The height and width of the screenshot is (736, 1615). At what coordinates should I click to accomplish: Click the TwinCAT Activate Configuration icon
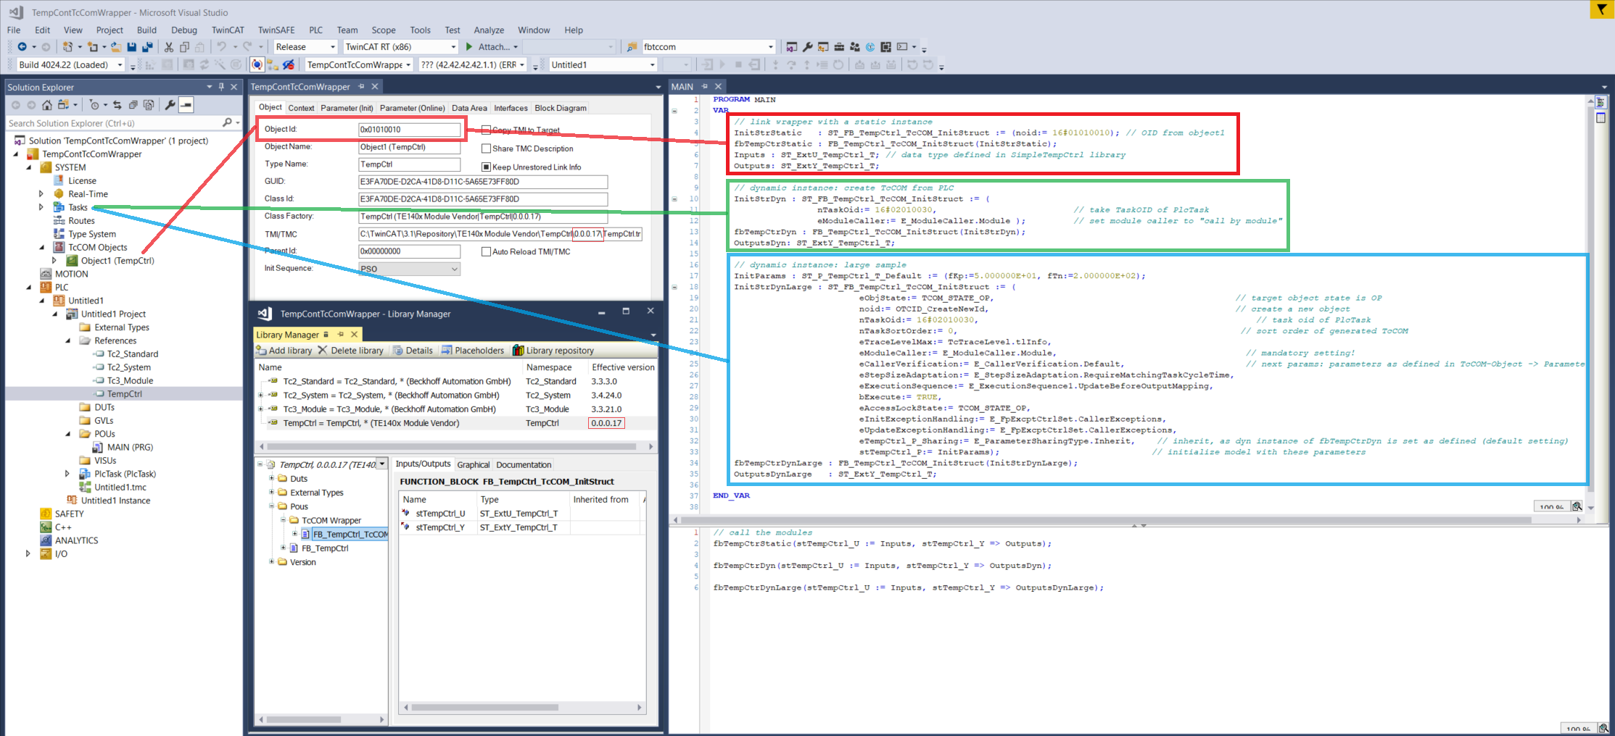coord(149,65)
